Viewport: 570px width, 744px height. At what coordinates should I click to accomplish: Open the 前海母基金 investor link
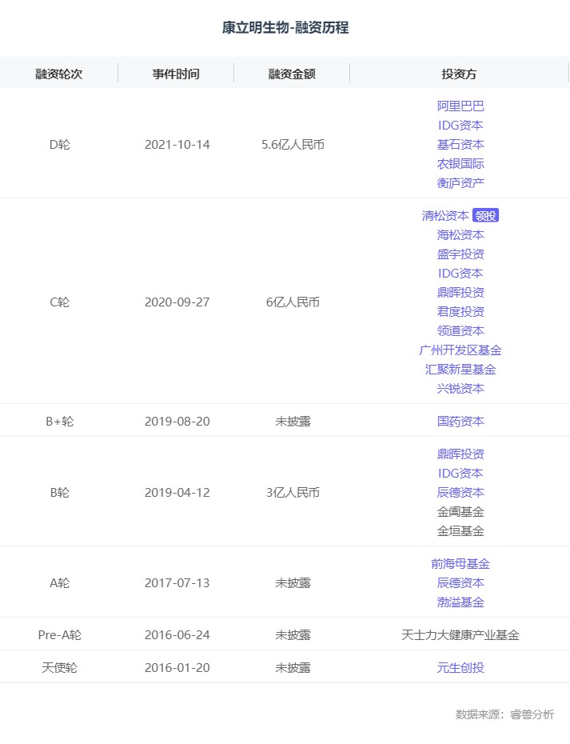[x=460, y=564]
